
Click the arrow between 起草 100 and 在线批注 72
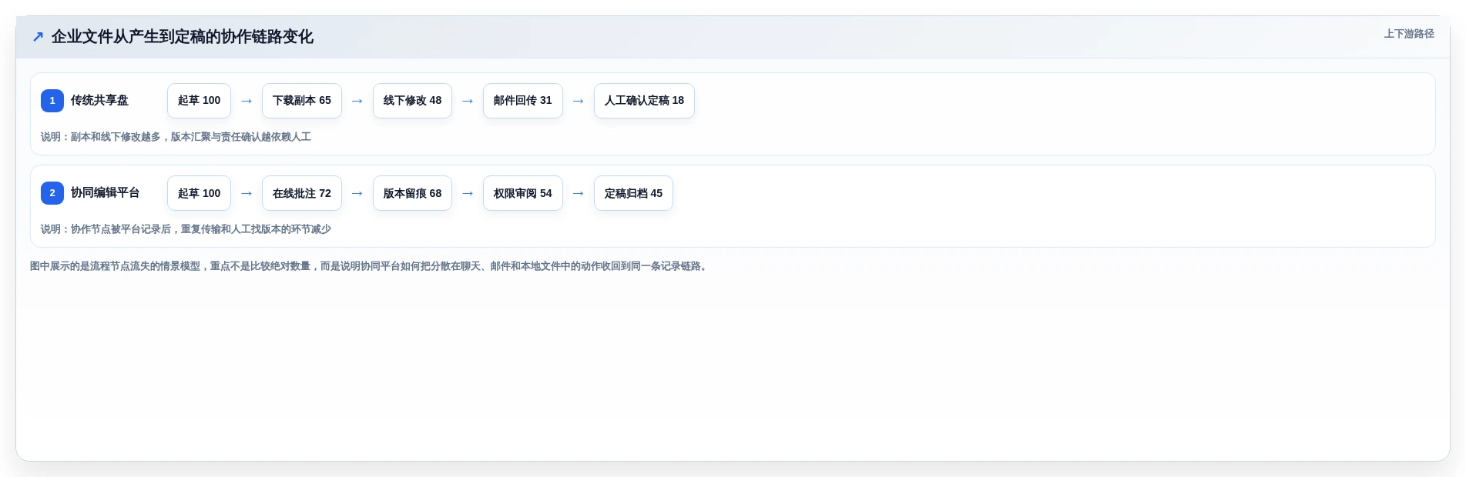[247, 193]
